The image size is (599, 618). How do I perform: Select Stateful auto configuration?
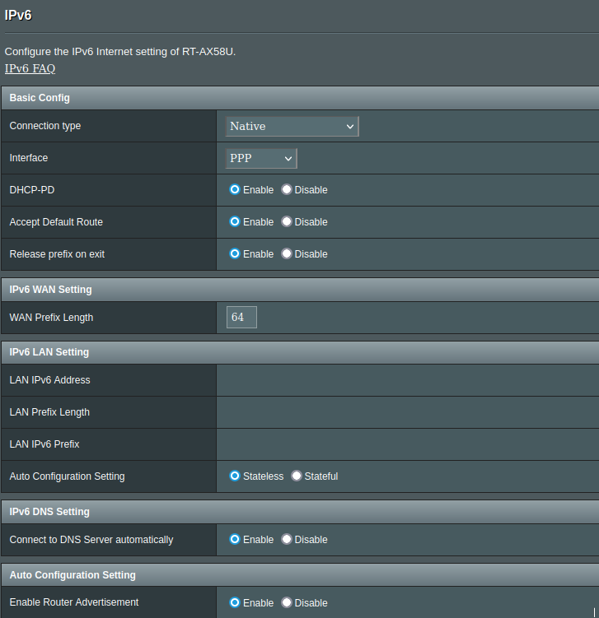click(297, 476)
